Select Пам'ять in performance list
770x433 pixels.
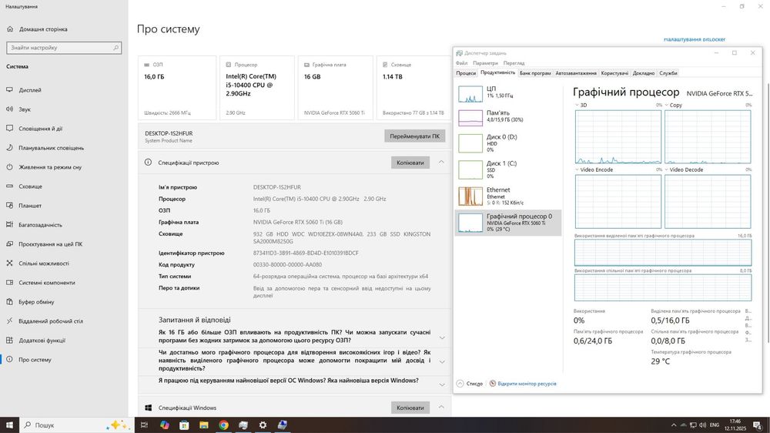pyautogui.click(x=507, y=116)
